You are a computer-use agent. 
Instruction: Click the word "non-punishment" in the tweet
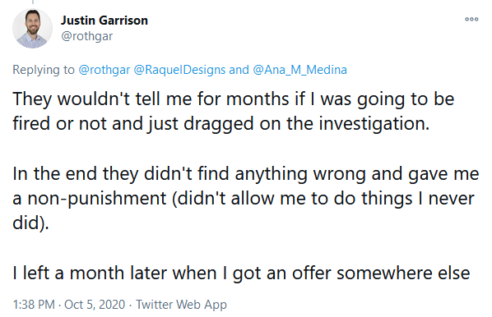click(x=97, y=199)
